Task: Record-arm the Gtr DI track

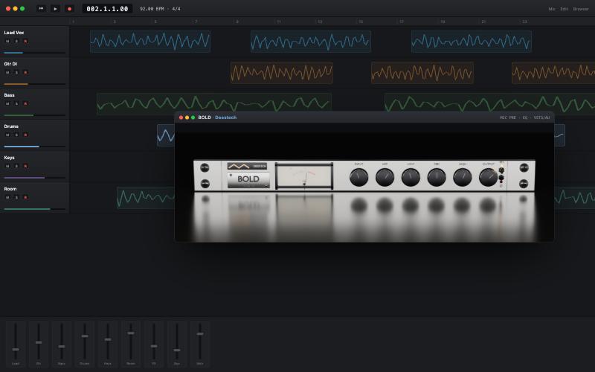Action: pos(25,72)
